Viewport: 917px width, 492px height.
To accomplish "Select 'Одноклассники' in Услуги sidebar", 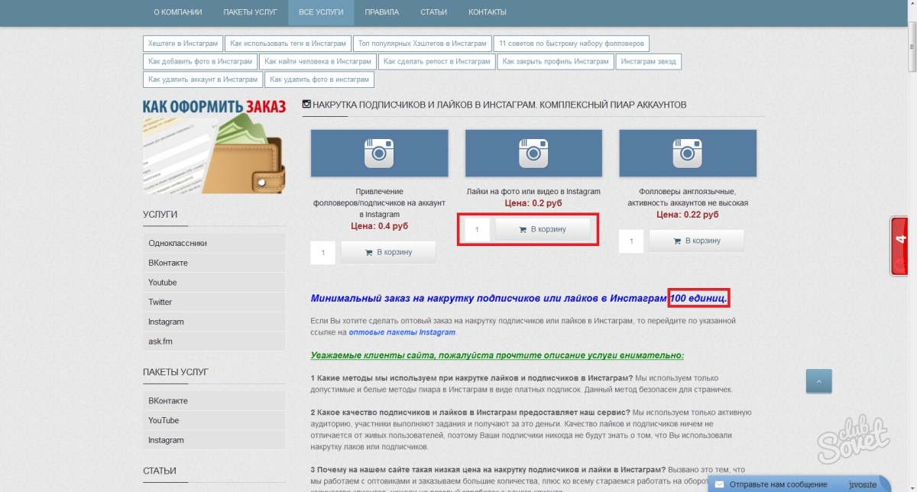I will pyautogui.click(x=214, y=243).
